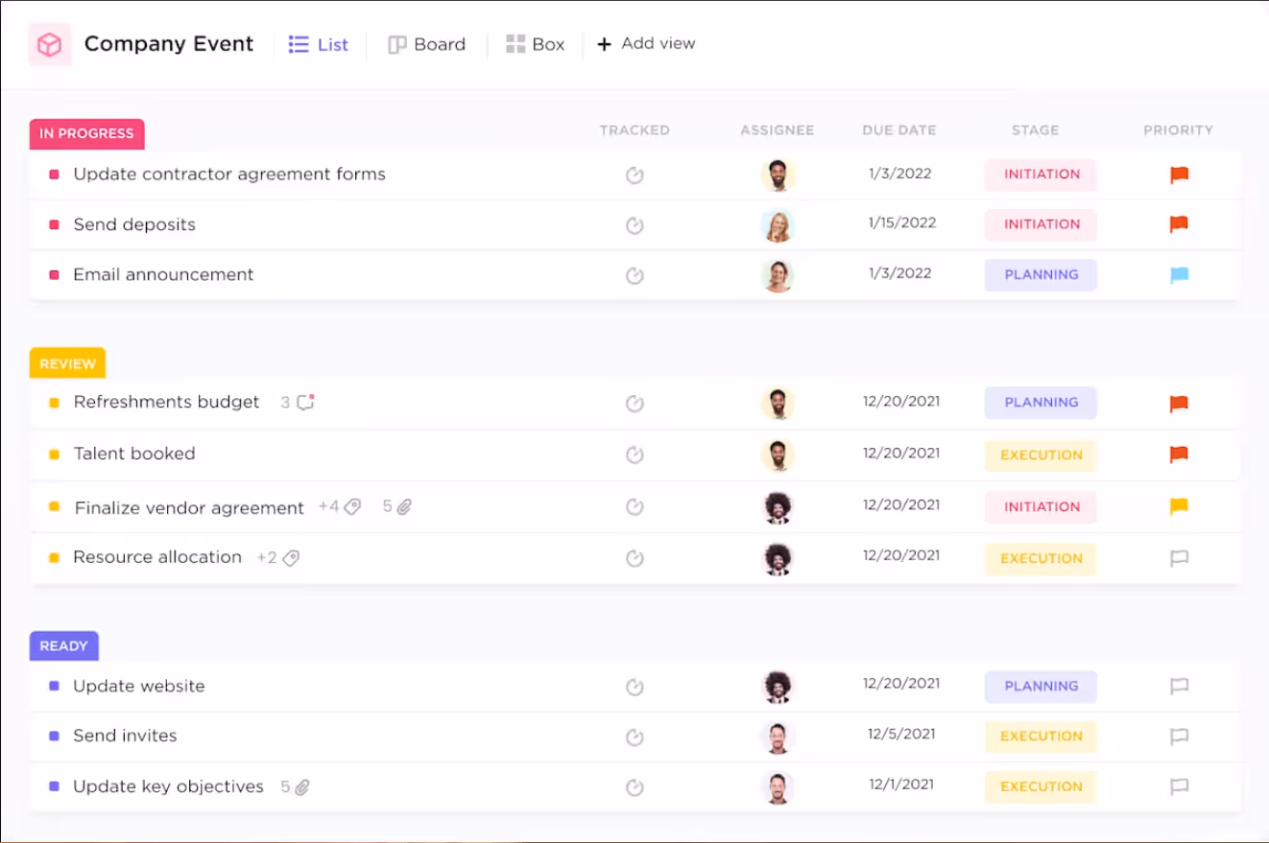Sort by the PRIORITY column header
Viewport: 1269px width, 843px height.
pyautogui.click(x=1178, y=130)
